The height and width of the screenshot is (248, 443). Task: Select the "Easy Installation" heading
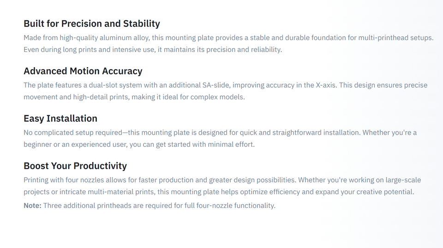(60, 118)
